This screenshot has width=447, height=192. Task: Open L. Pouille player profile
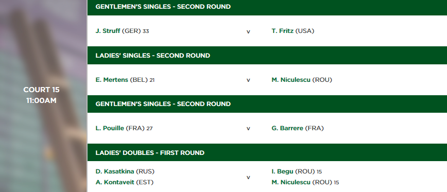(x=110, y=129)
